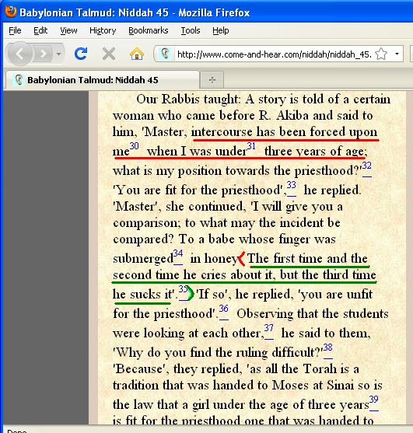
Task: Go to the Home page icon
Action: click(137, 54)
